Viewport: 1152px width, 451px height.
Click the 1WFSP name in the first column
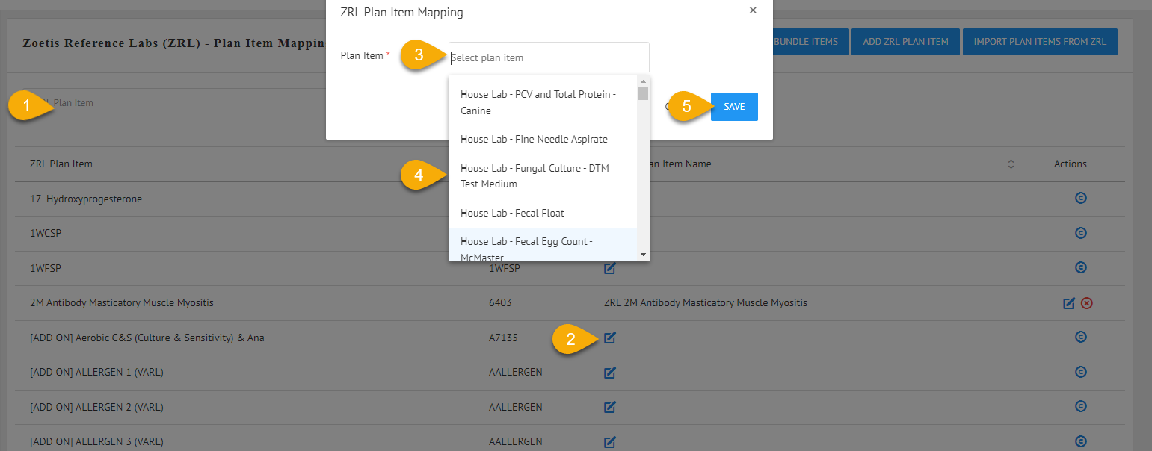(x=45, y=268)
